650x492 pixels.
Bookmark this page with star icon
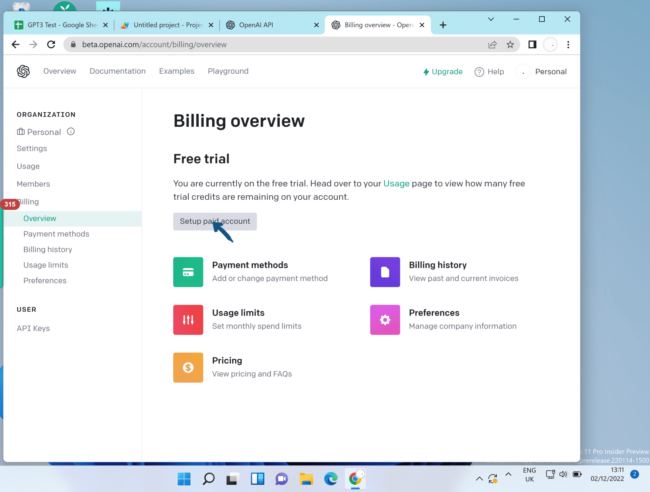coord(510,44)
